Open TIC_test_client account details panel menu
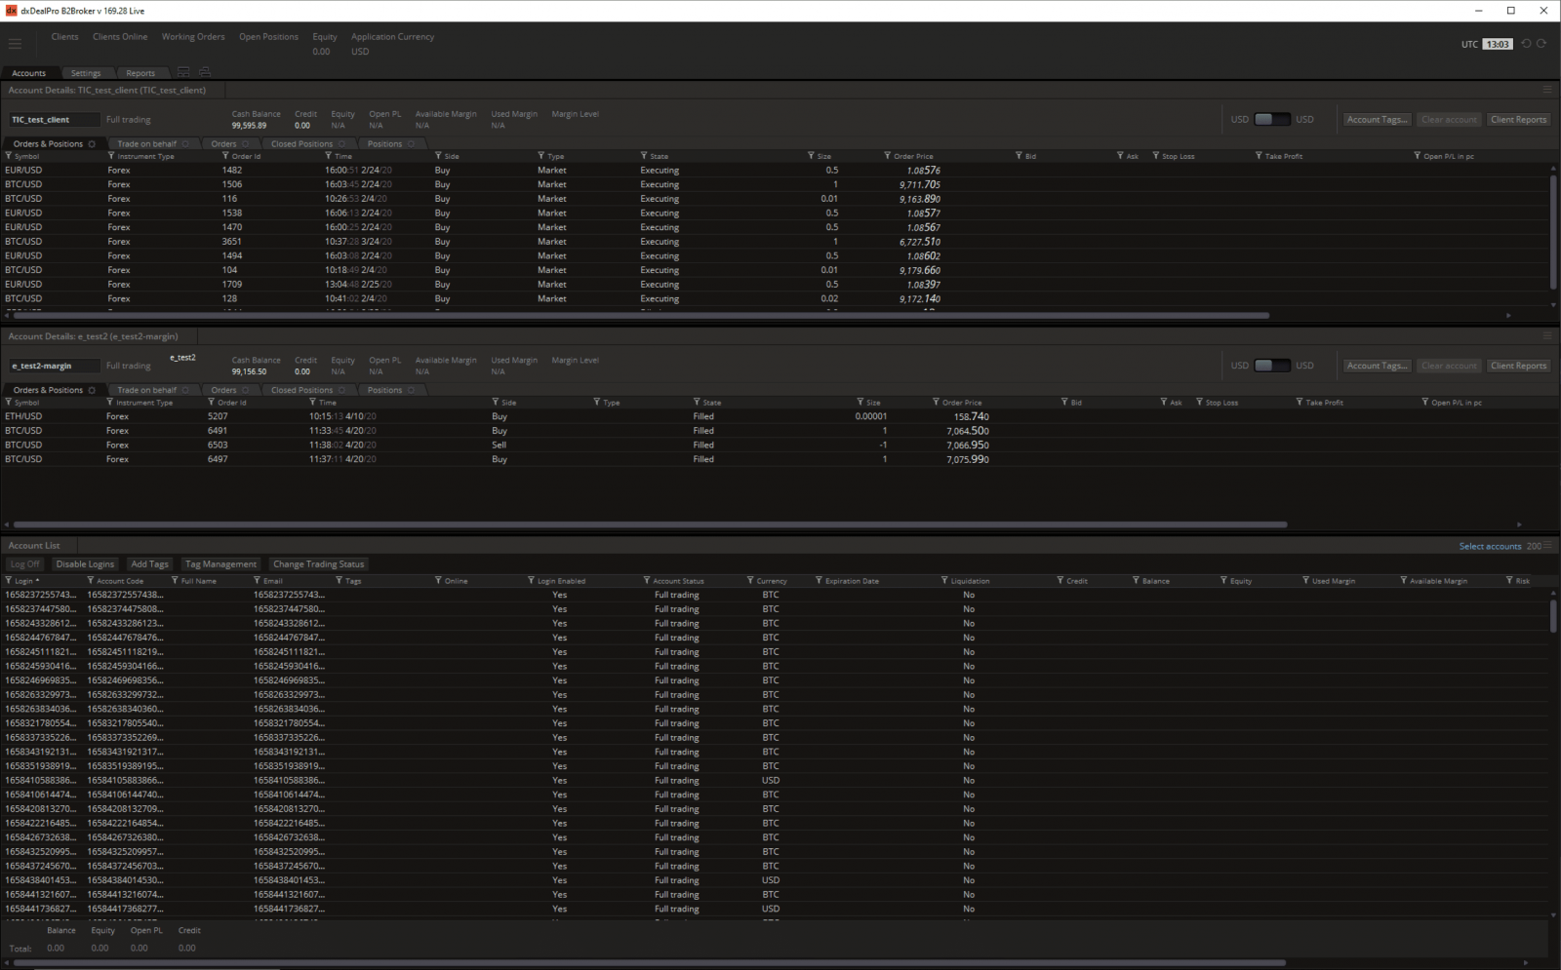The image size is (1561, 970). tap(1547, 90)
